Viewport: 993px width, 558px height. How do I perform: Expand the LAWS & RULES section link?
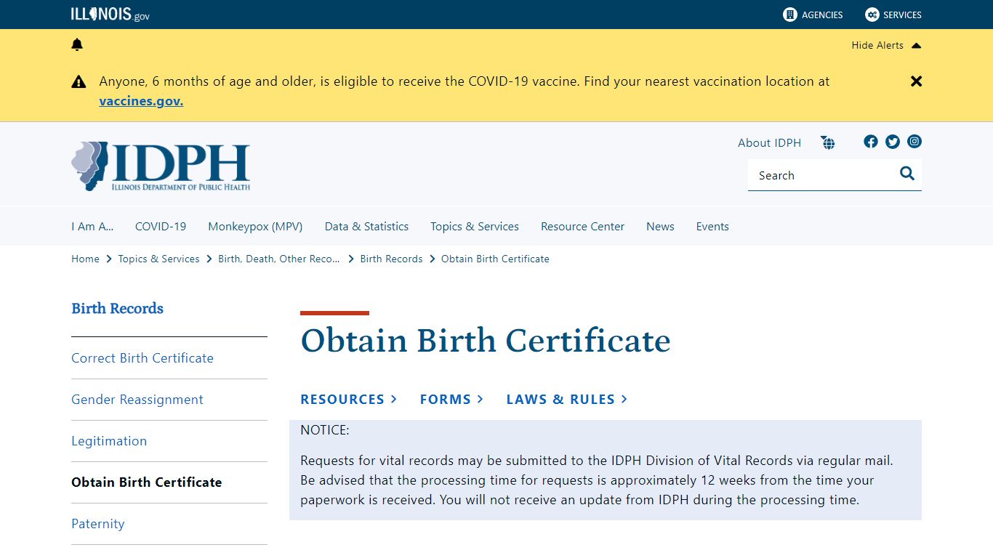coord(567,400)
